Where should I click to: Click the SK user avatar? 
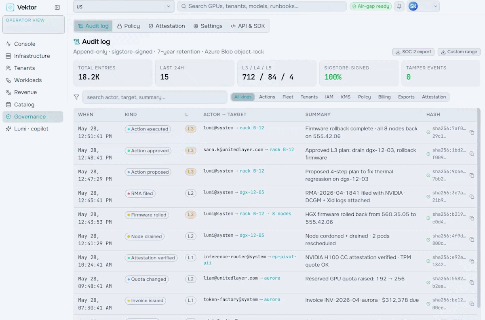click(413, 6)
